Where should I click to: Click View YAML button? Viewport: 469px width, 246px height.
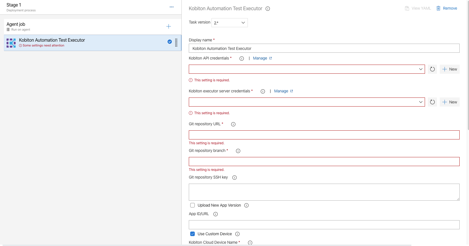click(x=418, y=8)
